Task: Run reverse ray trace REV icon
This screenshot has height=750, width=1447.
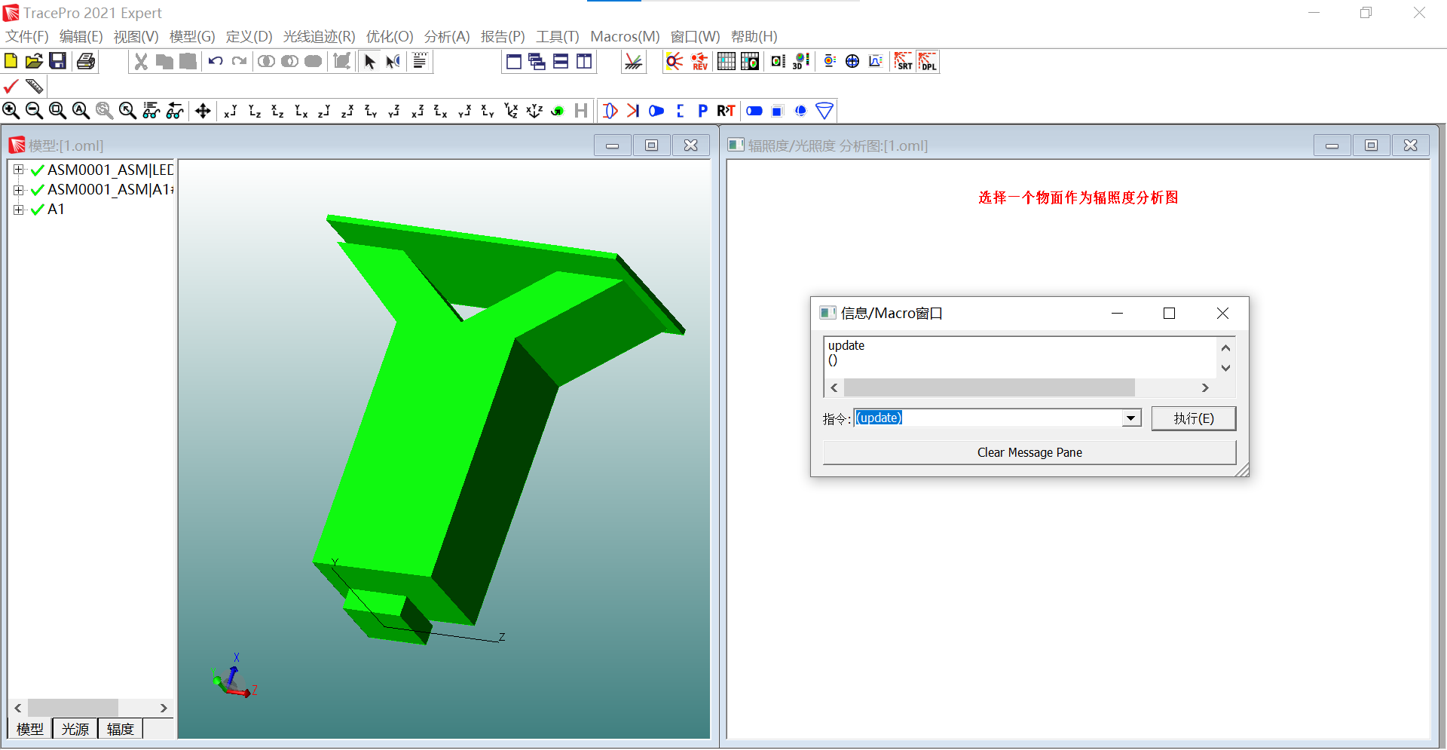Action: [x=699, y=61]
